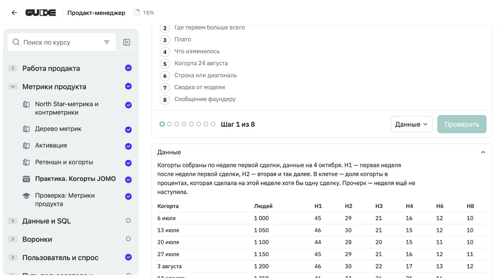The height and width of the screenshot is (278, 502).
Task: Click the empty status circle for 'Воронки'
Action: pos(128,239)
